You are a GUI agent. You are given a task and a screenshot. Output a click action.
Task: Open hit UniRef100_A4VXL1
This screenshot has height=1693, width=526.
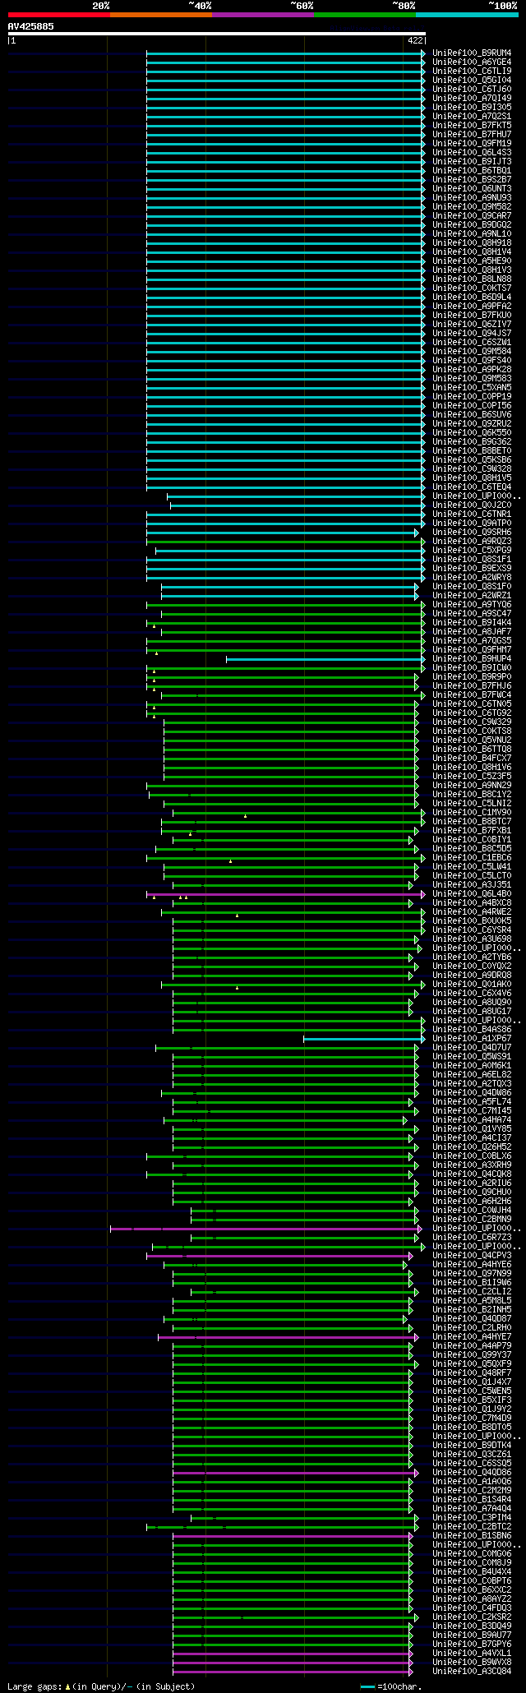472,1654
